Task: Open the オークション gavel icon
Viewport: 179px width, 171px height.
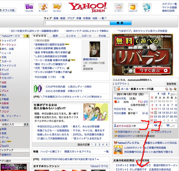Action: (43, 8)
